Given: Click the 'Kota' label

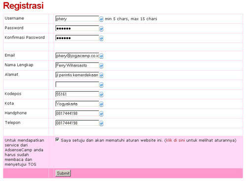Looking at the screenshot, I should click(x=9, y=104).
